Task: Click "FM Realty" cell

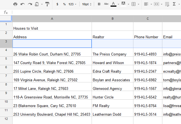Action: (x=112, y=104)
